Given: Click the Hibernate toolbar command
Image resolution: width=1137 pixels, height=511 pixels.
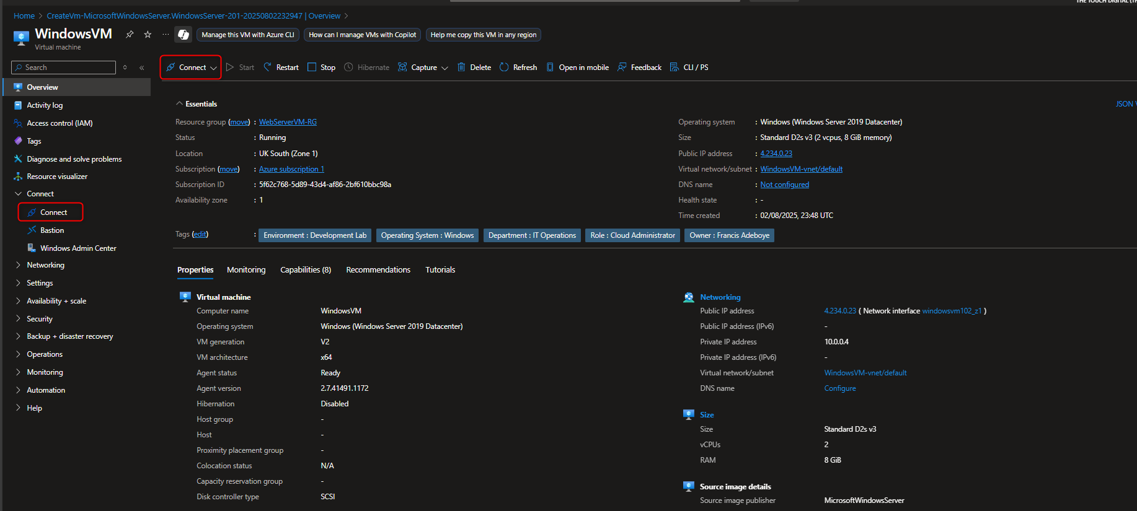Looking at the screenshot, I should (x=367, y=68).
